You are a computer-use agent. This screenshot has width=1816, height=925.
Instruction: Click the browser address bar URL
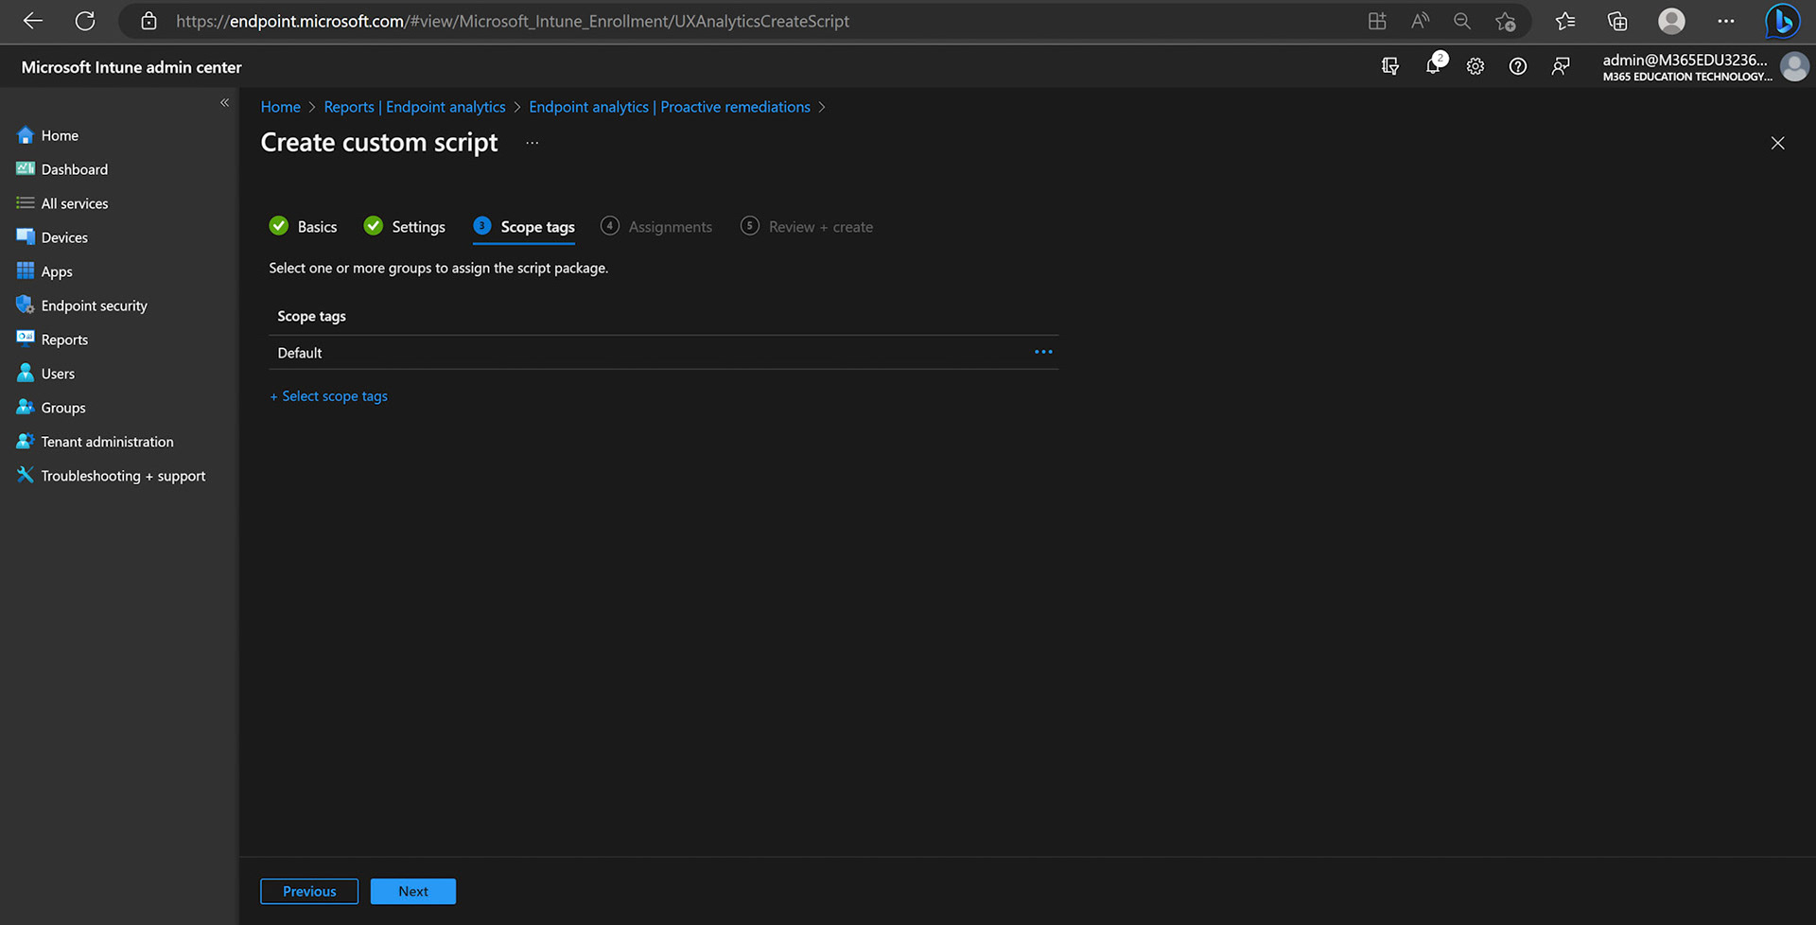tap(513, 21)
